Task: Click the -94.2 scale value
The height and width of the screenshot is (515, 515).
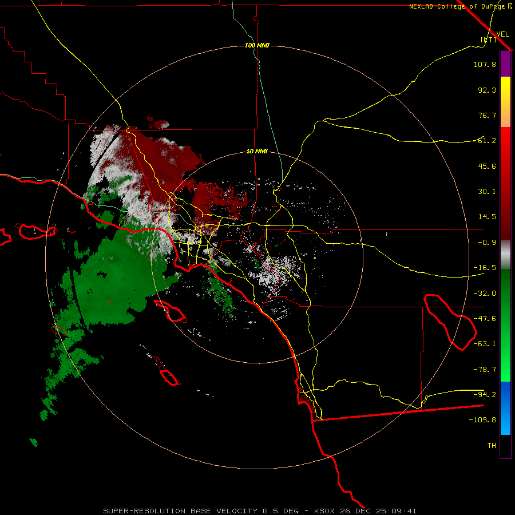Action: 485,394
